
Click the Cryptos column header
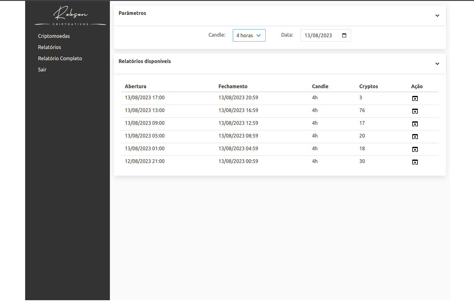(x=368, y=86)
